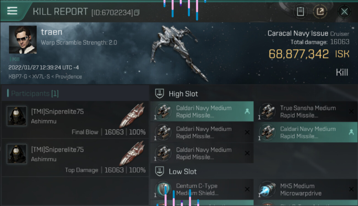
Task: Open Top Damage Sniperelite75 portrait
Action: (17, 154)
